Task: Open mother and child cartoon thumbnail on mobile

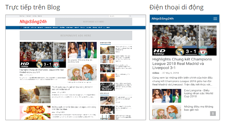Action: pos(167,112)
